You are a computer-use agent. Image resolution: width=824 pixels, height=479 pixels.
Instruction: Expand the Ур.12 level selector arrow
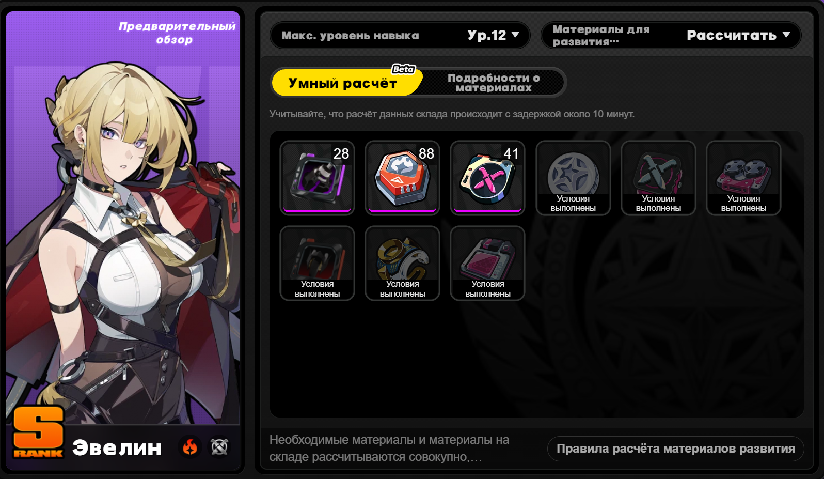515,35
